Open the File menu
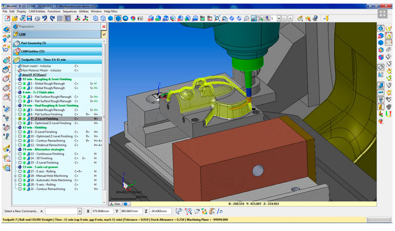The width and height of the screenshot is (395, 231). (x=5, y=11)
